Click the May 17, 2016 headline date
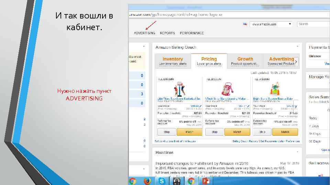Viewport: 330px width, 185px height. tap(289, 163)
